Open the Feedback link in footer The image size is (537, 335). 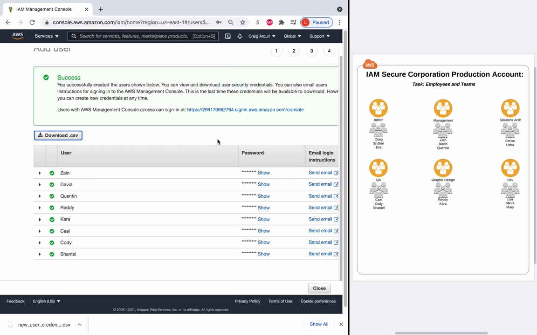pyautogui.click(x=15, y=301)
